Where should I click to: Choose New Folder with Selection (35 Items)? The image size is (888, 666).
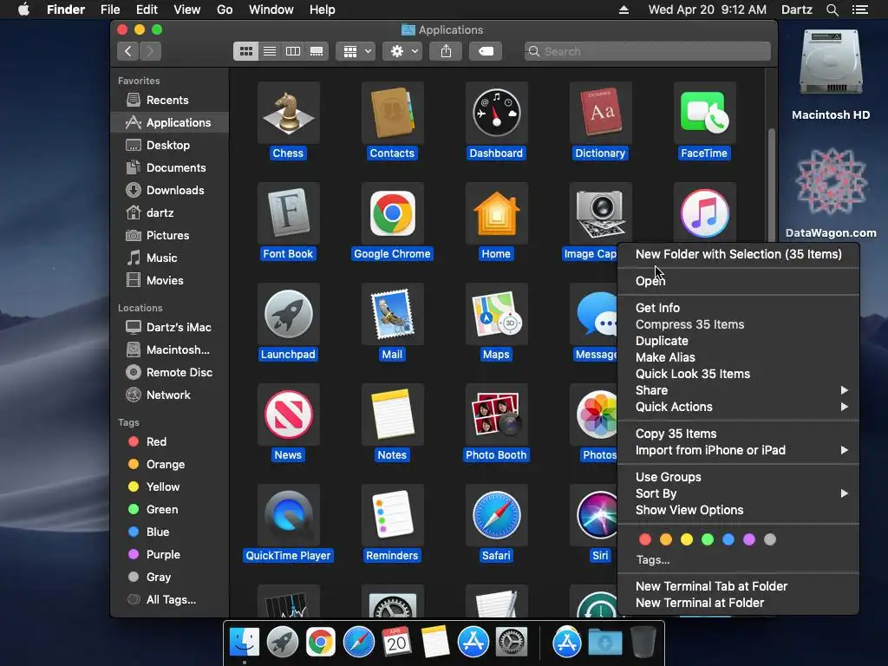[739, 254]
